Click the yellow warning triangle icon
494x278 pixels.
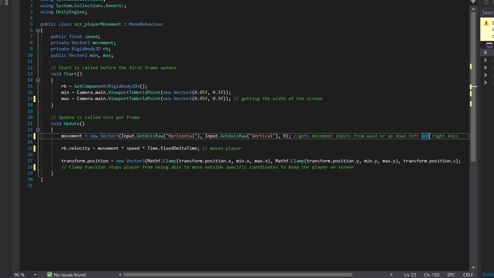click(x=486, y=23)
